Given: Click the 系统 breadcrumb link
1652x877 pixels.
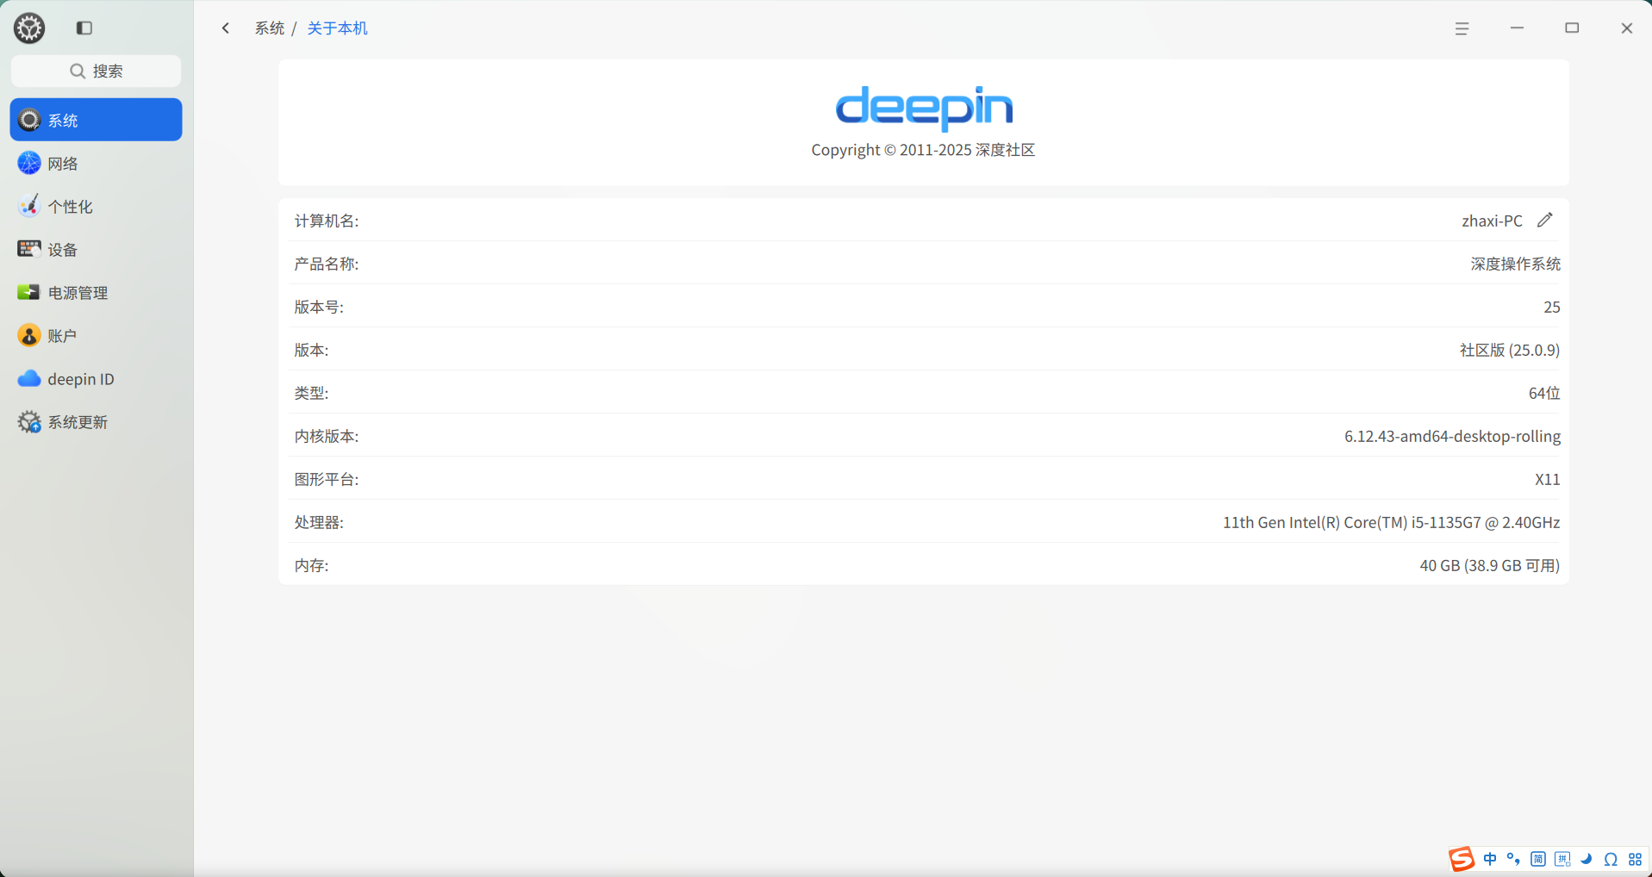Looking at the screenshot, I should [x=269, y=28].
